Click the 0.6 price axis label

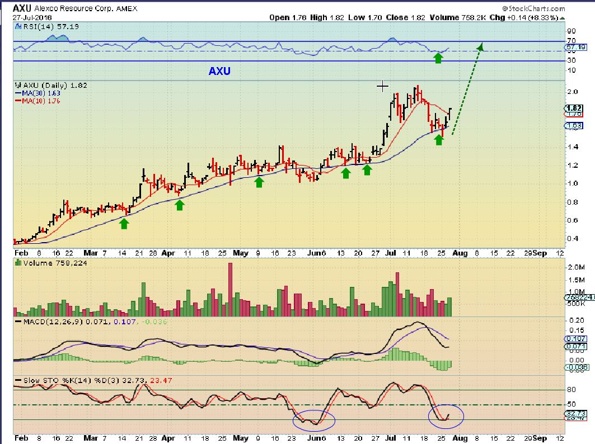[572, 220]
